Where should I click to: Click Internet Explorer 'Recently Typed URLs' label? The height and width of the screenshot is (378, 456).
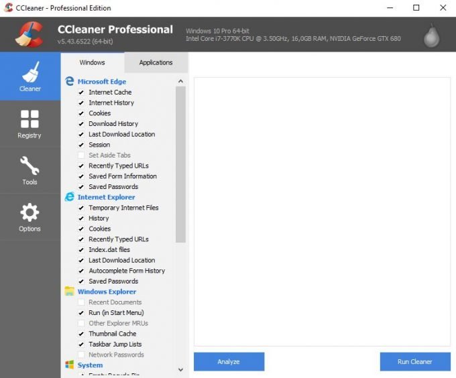pos(119,239)
